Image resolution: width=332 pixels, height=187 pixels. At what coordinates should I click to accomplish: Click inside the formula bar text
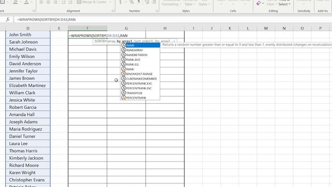coord(46,20)
